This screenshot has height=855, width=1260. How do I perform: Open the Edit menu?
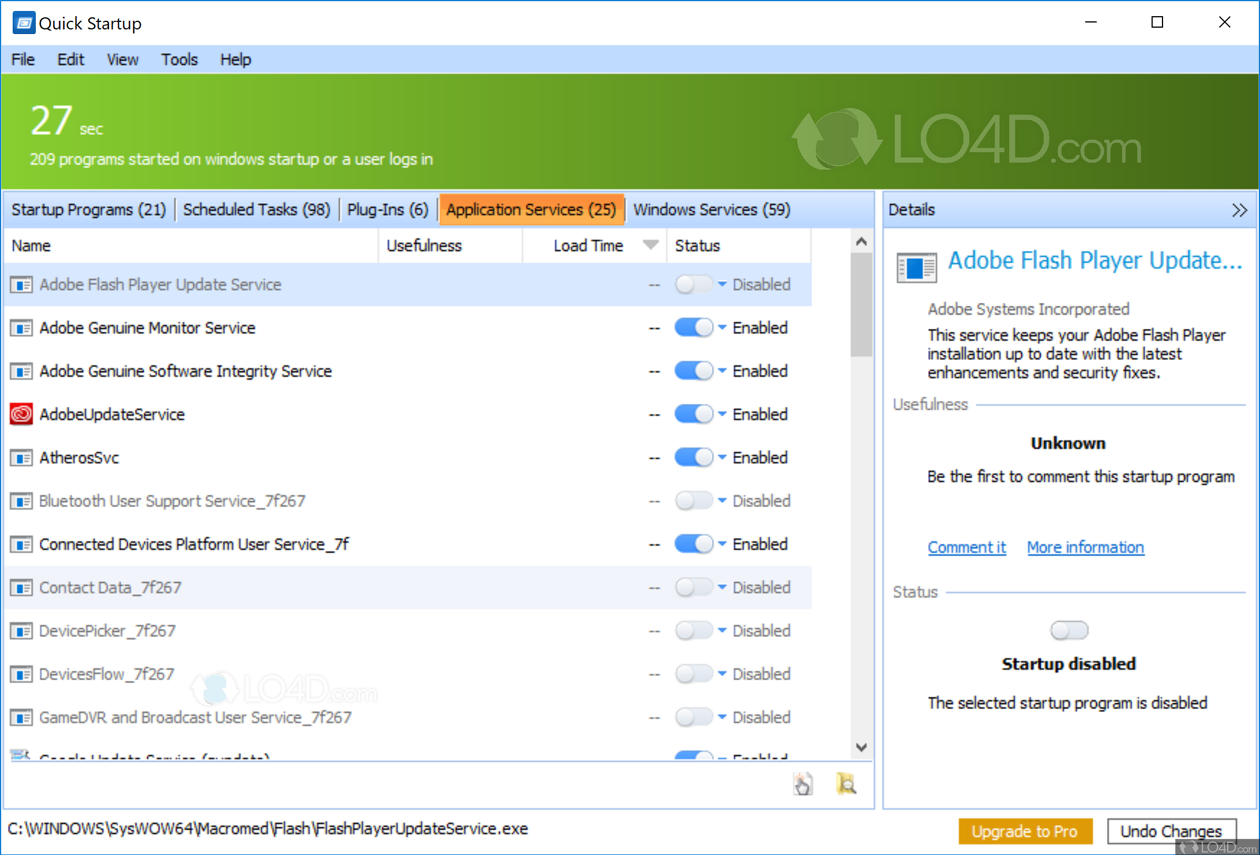click(70, 59)
